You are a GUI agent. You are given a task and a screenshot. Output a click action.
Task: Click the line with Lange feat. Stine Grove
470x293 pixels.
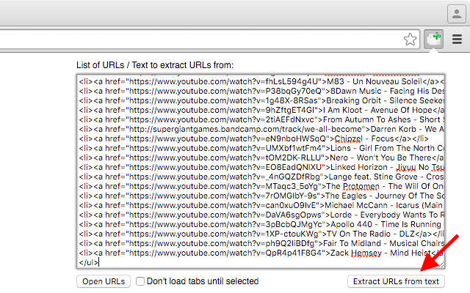261,177
